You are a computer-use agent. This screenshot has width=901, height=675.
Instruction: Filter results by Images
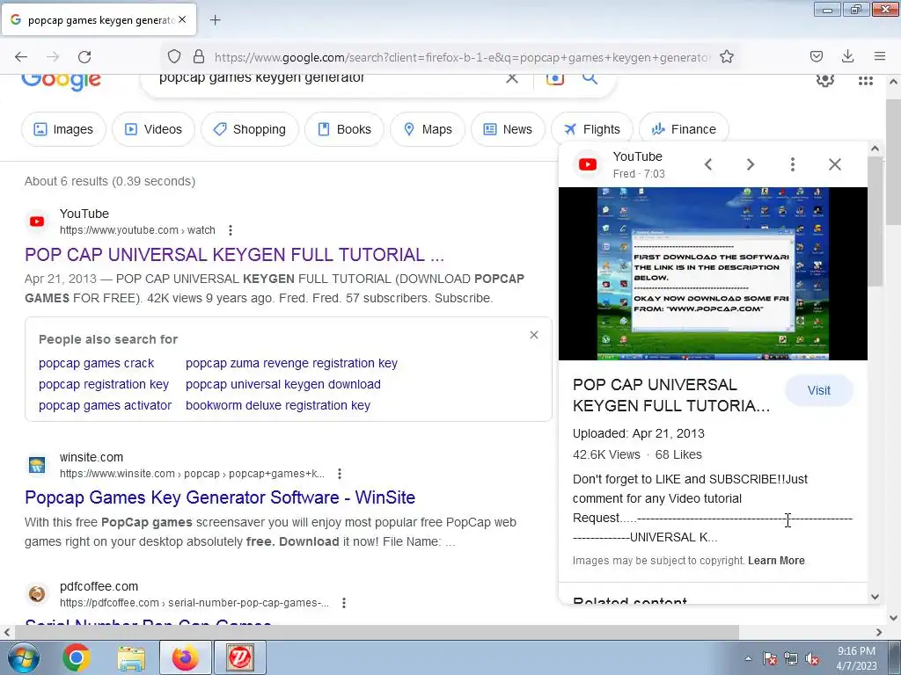pos(63,129)
